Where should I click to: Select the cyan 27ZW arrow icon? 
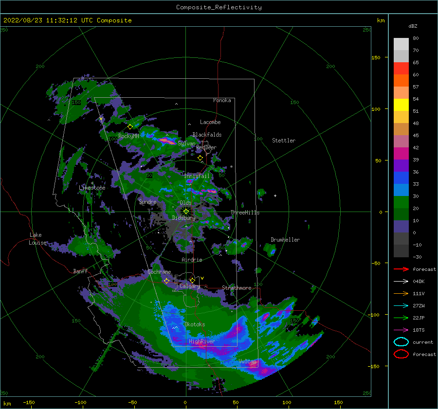point(401,306)
